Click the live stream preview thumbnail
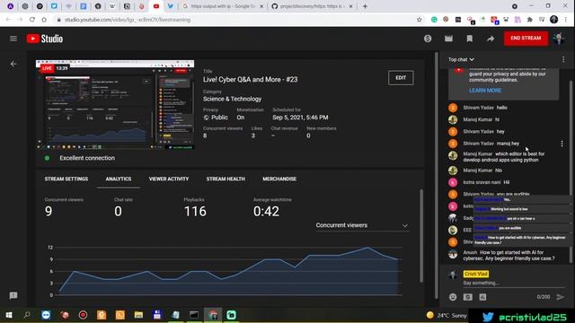 115,105
